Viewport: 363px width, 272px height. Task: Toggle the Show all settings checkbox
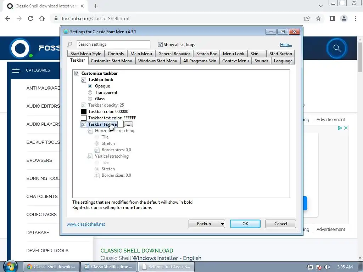pos(160,44)
